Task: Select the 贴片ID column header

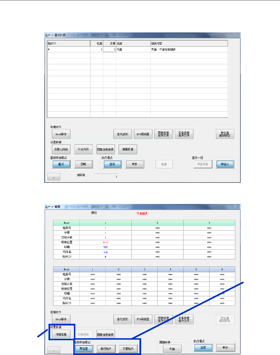Action: pyautogui.click(x=69, y=43)
